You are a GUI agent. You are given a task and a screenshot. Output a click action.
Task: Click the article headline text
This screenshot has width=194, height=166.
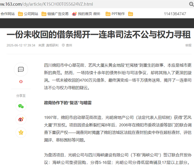pyautogui.click(x=99, y=35)
